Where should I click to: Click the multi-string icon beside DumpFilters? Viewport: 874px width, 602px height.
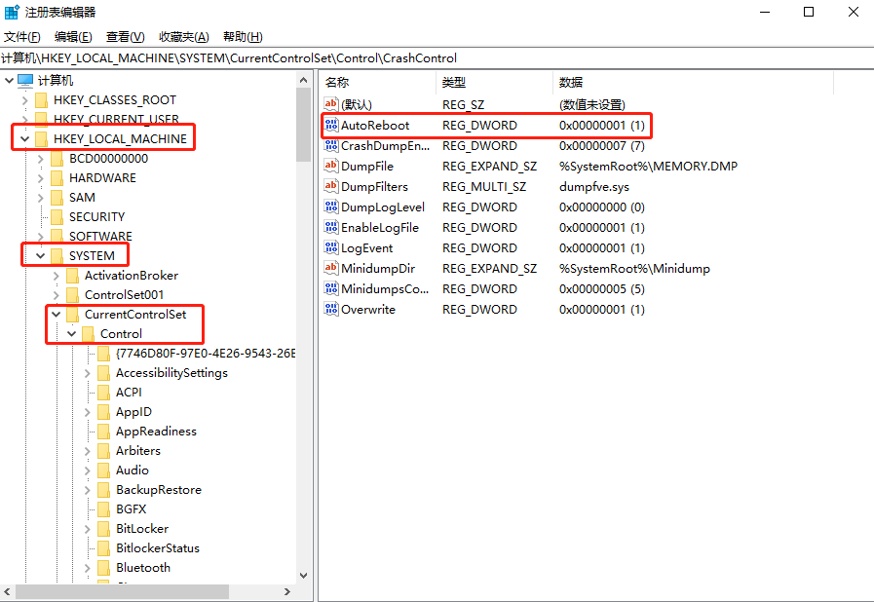(x=330, y=186)
